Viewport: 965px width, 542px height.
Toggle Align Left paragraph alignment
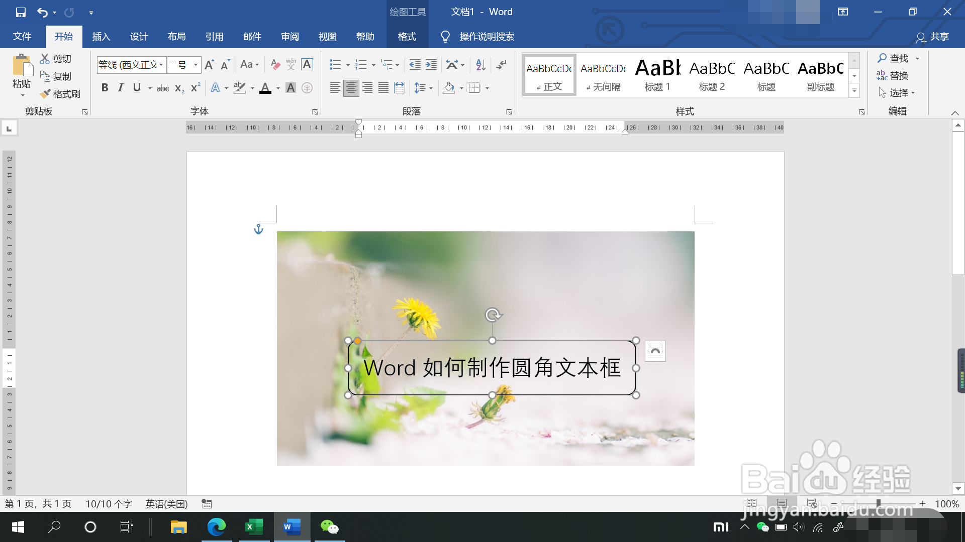335,88
